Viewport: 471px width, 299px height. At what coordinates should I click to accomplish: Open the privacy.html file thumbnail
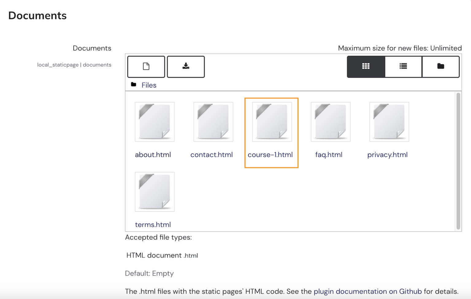389,122
